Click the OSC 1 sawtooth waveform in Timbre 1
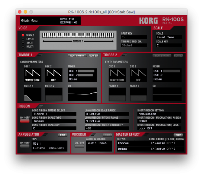Screen dimensions: 203x177 [x=33, y=73]
